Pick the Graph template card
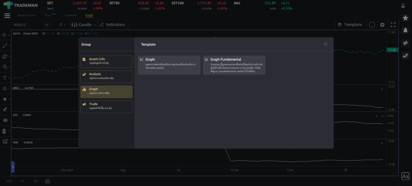This screenshot has height=186, width=412. coord(169,65)
